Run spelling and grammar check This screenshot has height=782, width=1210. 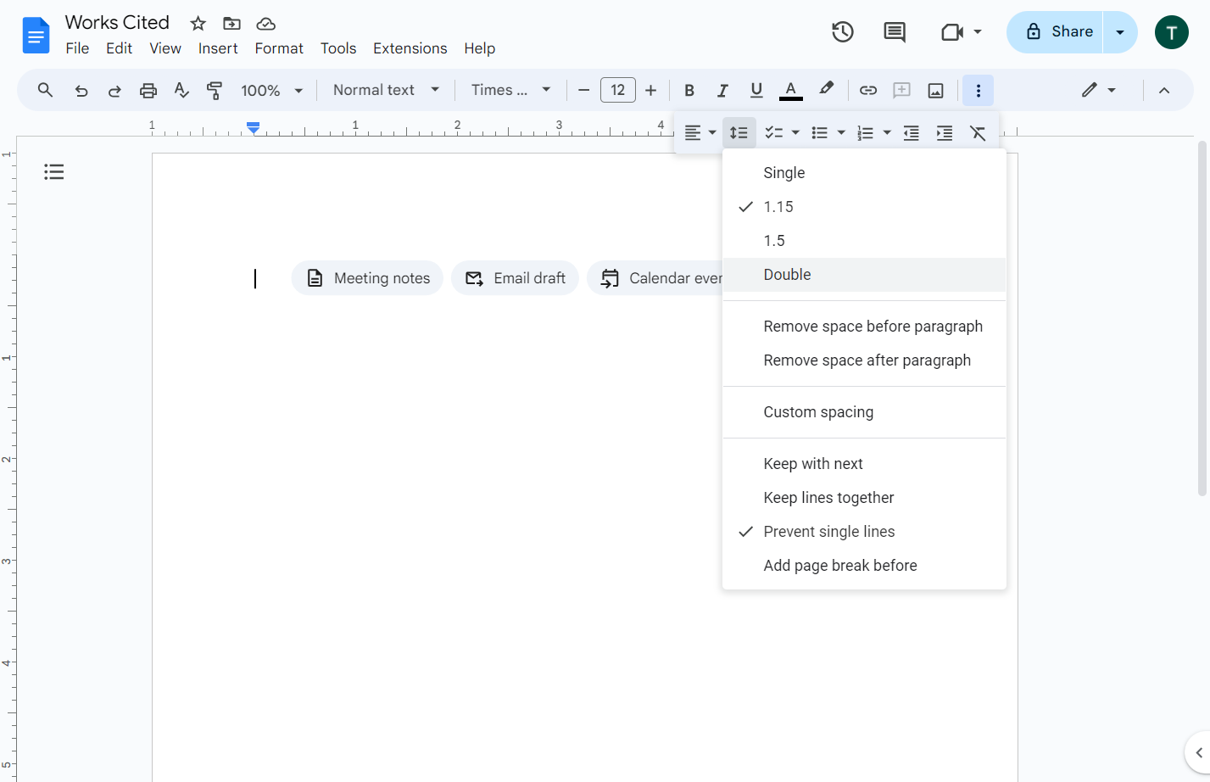pos(181,91)
